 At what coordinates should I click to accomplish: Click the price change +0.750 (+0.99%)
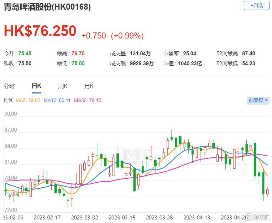(x=113, y=36)
